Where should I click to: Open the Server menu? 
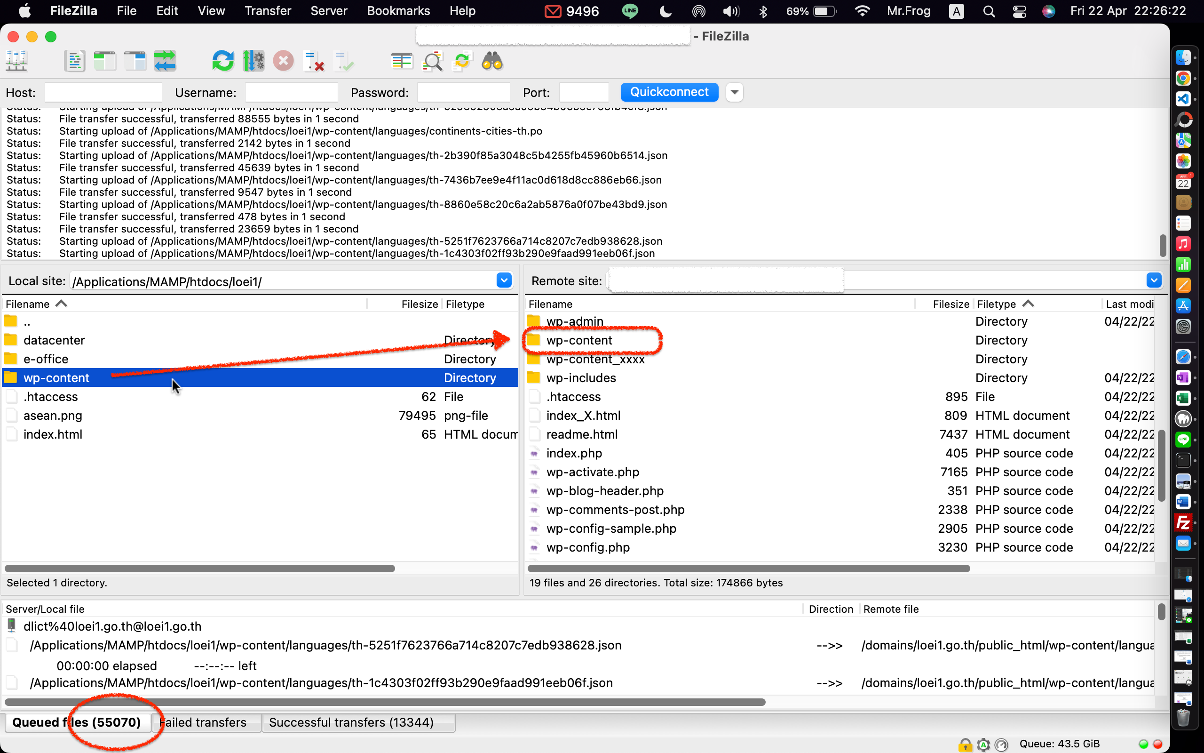pos(329,11)
